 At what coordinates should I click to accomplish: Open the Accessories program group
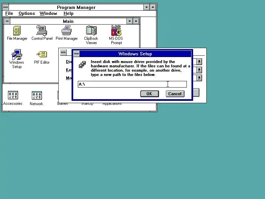pyautogui.click(x=13, y=95)
